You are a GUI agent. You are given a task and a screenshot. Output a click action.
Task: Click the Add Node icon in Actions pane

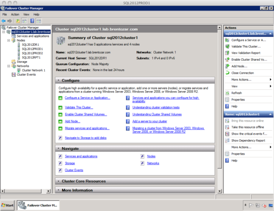[x=227, y=66]
